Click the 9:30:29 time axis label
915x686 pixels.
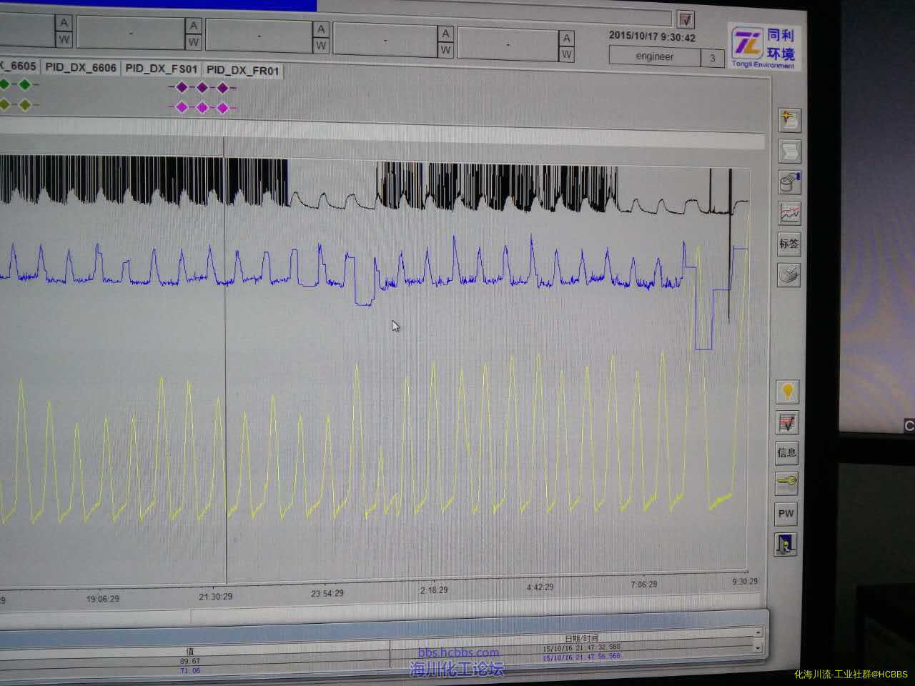pos(743,582)
